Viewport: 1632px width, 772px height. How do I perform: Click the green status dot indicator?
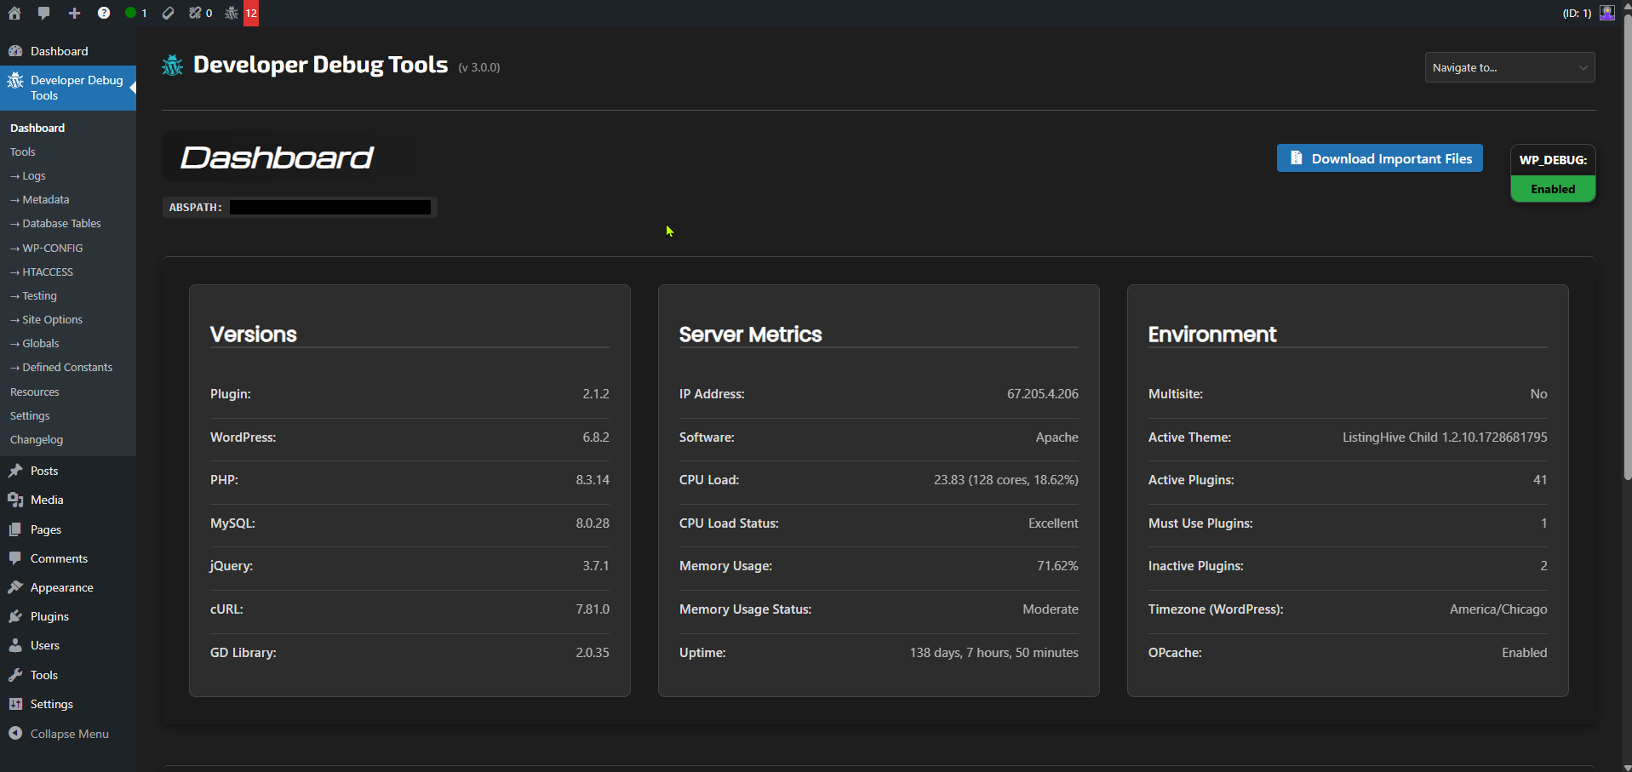pos(132,13)
